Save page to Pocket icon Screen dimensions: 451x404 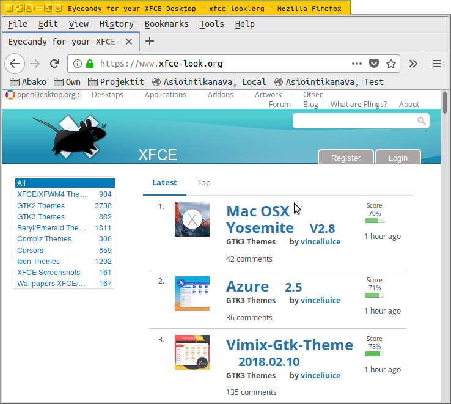pyautogui.click(x=373, y=64)
